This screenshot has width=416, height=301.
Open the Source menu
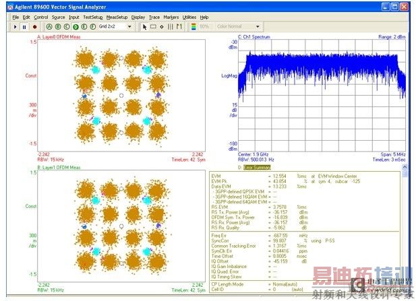pyautogui.click(x=58, y=18)
